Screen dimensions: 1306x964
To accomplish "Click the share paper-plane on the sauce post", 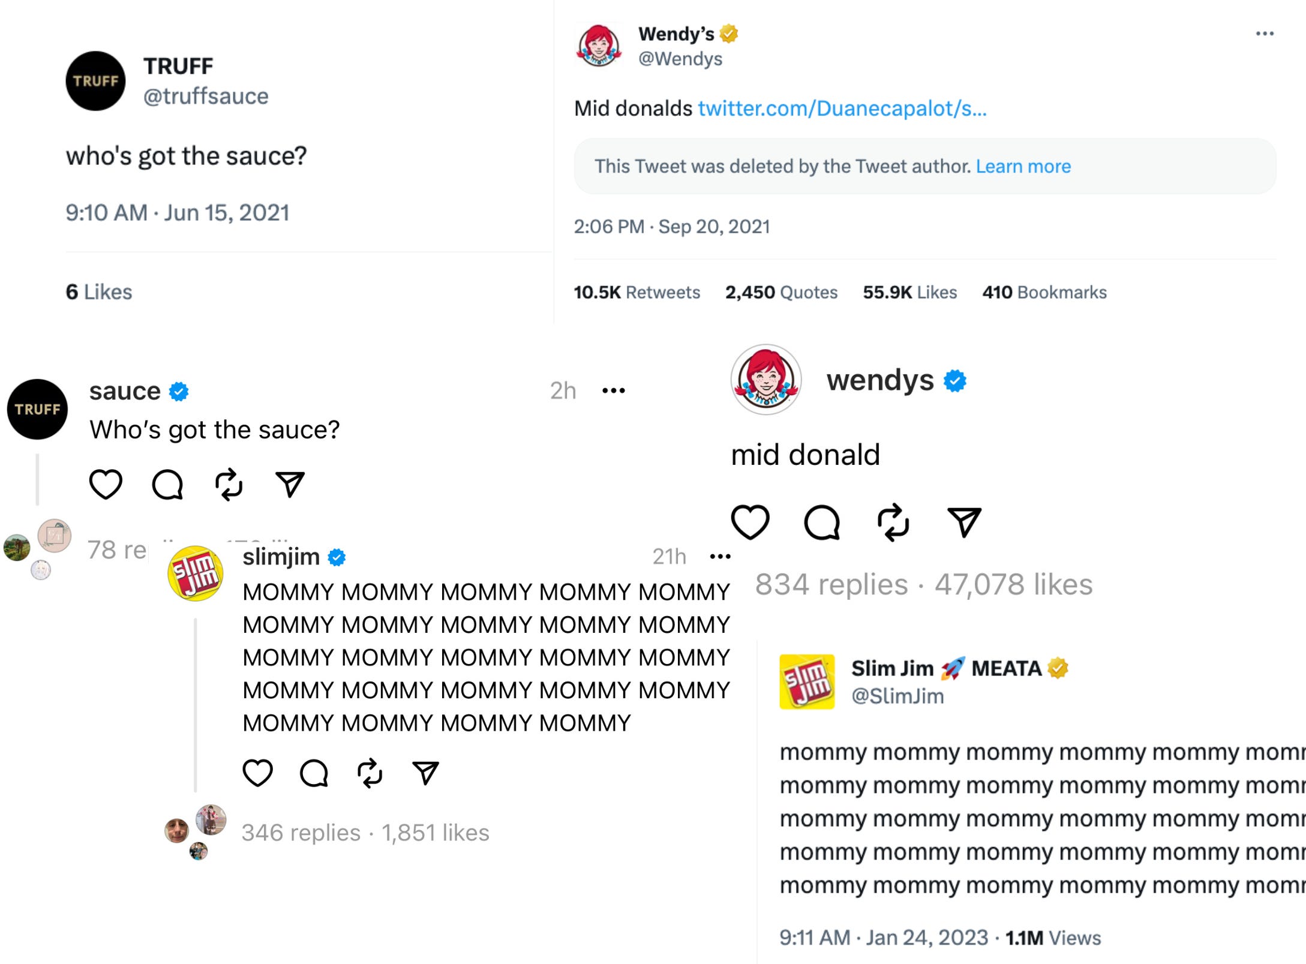I will click(292, 483).
